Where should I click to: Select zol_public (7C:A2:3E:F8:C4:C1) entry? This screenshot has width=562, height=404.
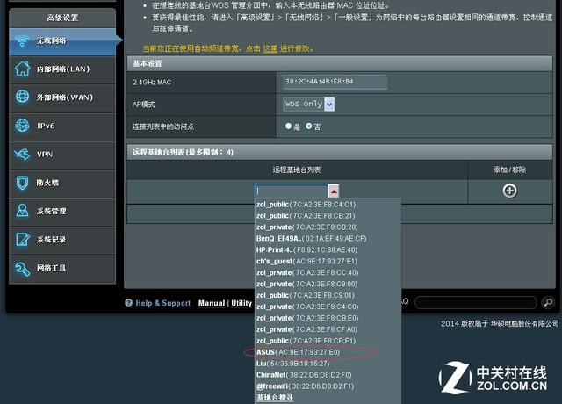click(x=306, y=205)
